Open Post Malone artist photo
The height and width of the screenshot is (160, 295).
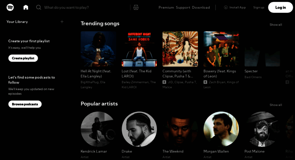click(262, 129)
